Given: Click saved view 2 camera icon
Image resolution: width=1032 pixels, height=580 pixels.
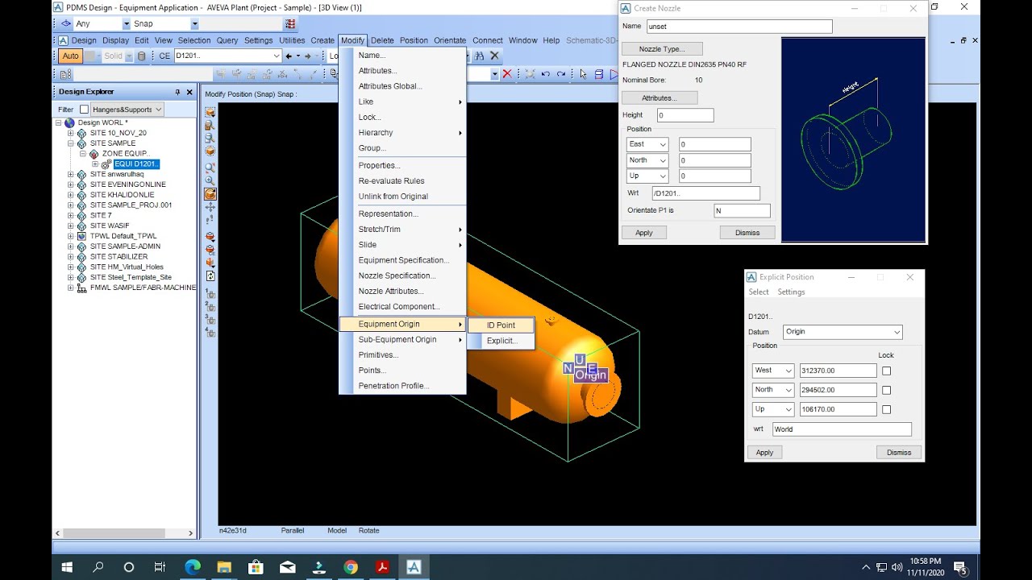Looking at the screenshot, I should [x=210, y=307].
